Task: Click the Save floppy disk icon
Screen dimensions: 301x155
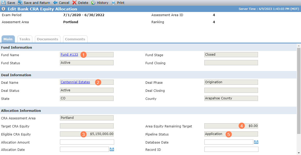Action: 4,3
